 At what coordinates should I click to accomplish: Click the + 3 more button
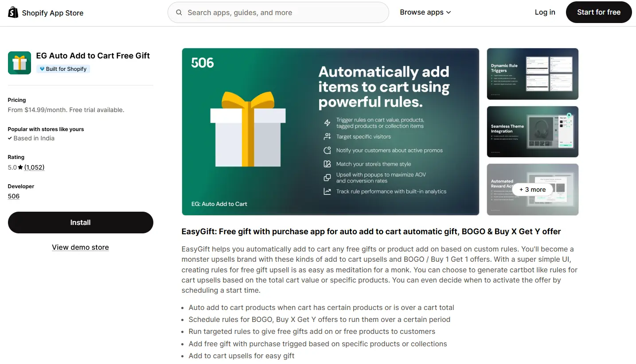(x=533, y=190)
